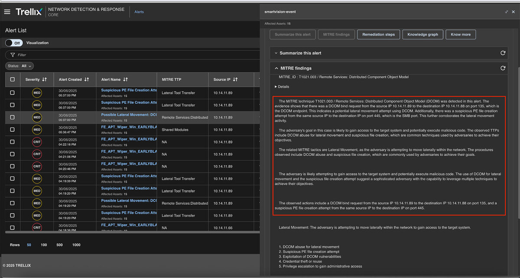Click the CRIT badge on the 04:21:06 PM alert

click(37, 154)
